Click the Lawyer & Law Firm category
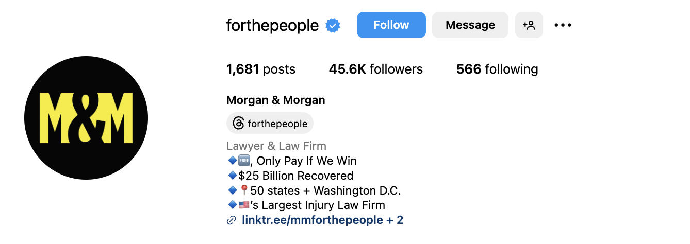 coord(276,146)
